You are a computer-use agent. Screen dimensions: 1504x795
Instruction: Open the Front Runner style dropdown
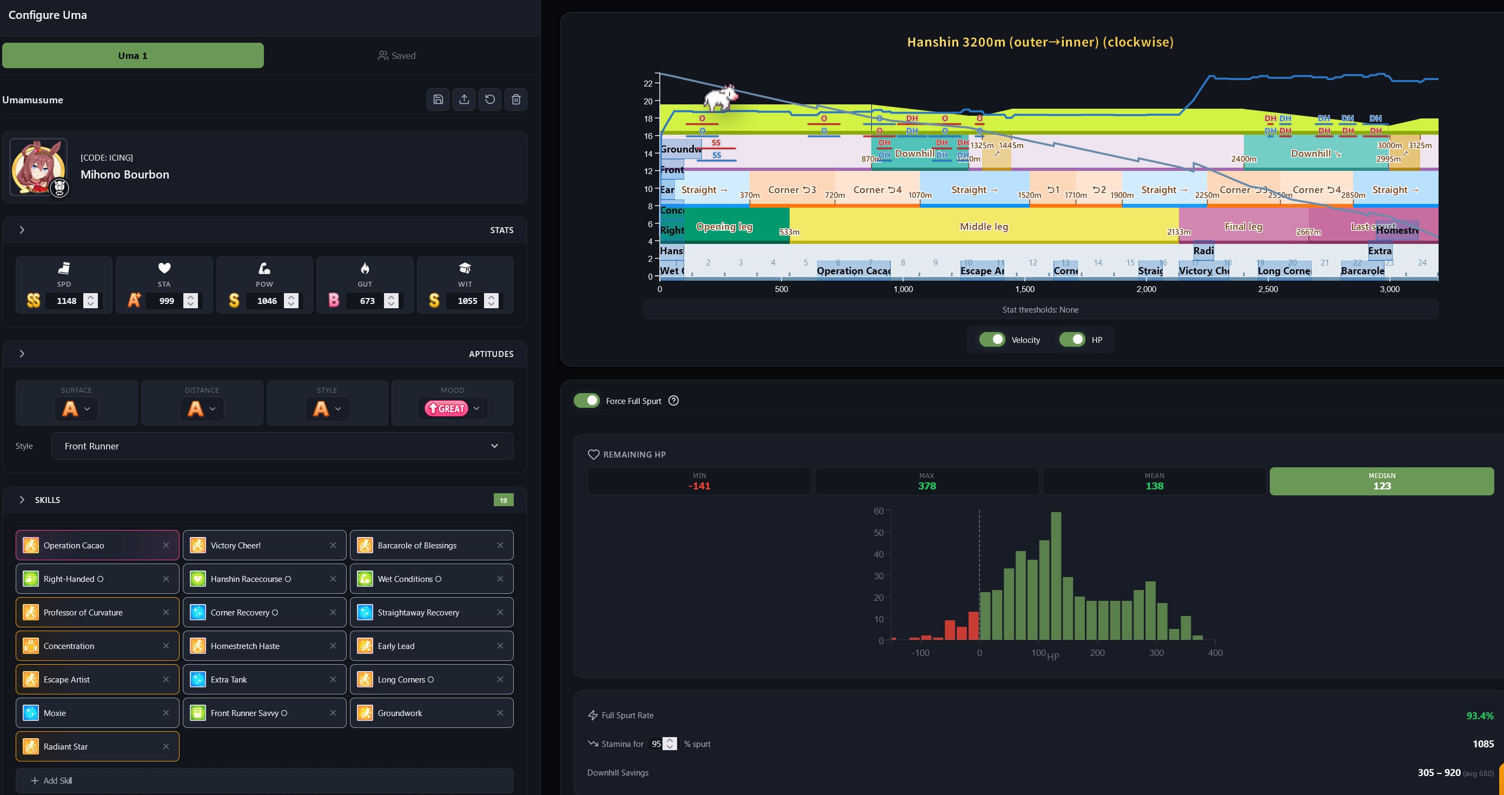pos(282,446)
